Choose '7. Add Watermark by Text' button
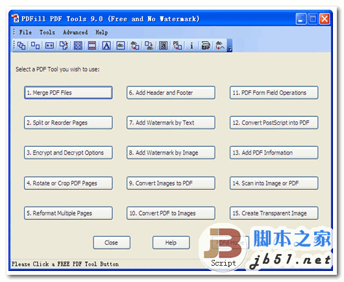The height and width of the screenshot is (282, 344). [171, 123]
